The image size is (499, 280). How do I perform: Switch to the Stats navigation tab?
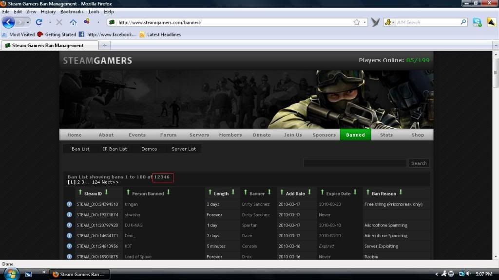pyautogui.click(x=386, y=135)
